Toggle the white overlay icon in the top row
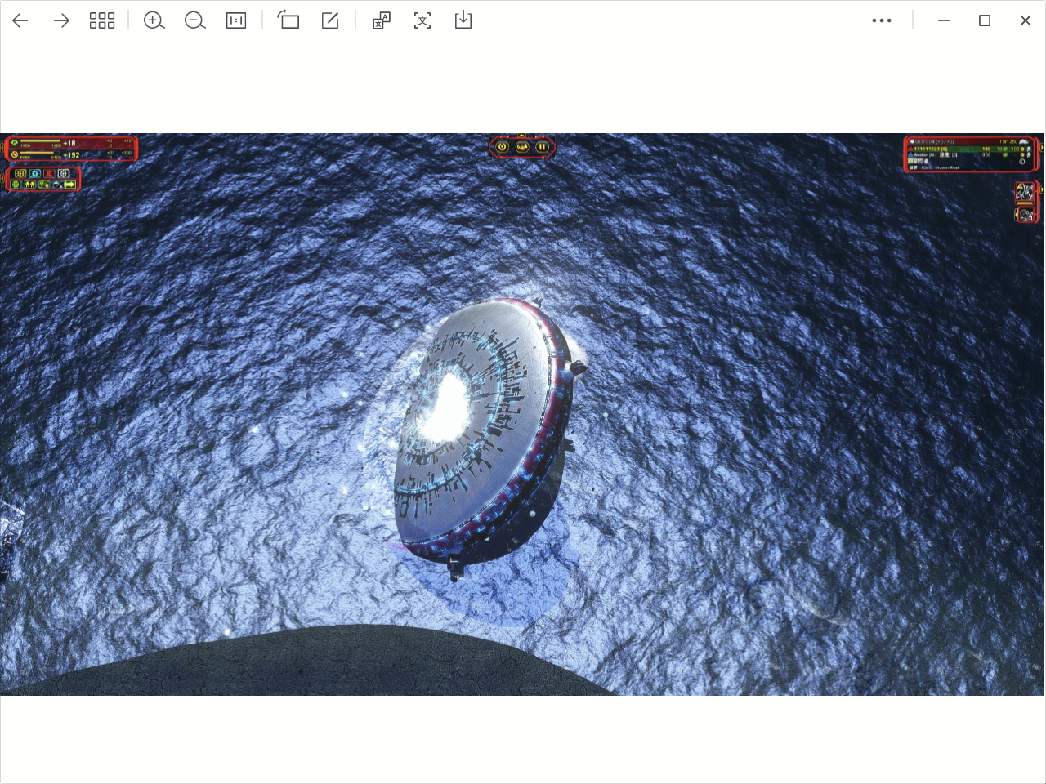This screenshot has height=784, width=1046. [64, 173]
